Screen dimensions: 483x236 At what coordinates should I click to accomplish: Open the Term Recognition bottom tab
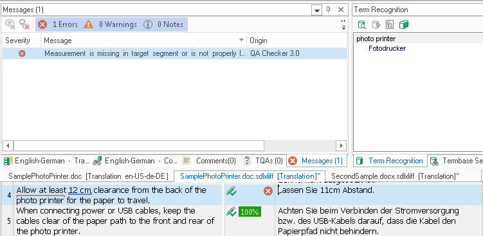(x=390, y=161)
